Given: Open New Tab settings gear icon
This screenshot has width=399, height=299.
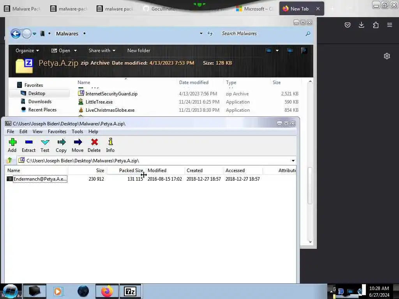Looking at the screenshot, I should pos(387,56).
